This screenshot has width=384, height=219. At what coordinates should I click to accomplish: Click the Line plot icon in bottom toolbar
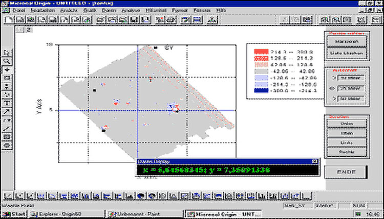pyautogui.click(x=8, y=196)
